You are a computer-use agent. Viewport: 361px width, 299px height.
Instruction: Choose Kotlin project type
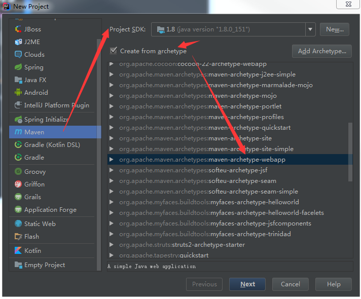coord(53,250)
